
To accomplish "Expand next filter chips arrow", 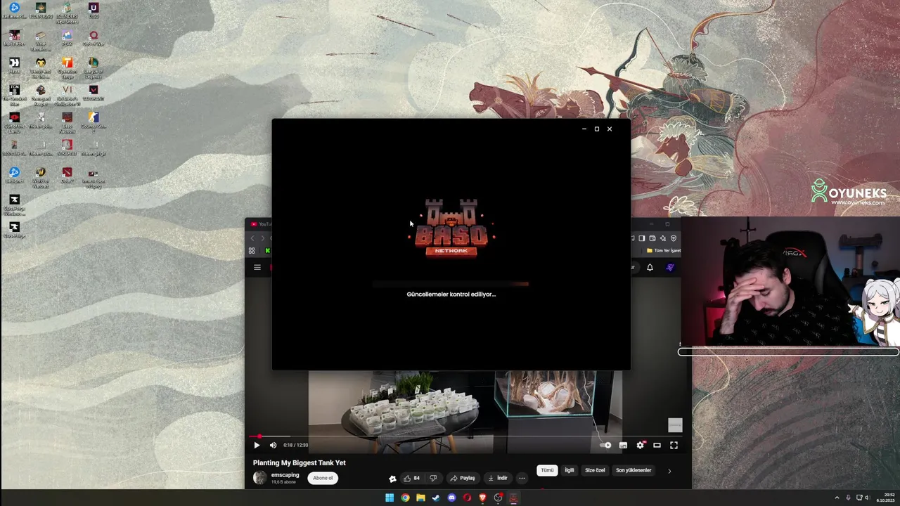I will (669, 471).
